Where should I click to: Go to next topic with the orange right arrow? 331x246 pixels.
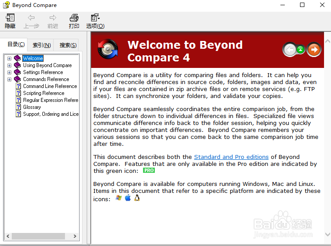(x=314, y=50)
